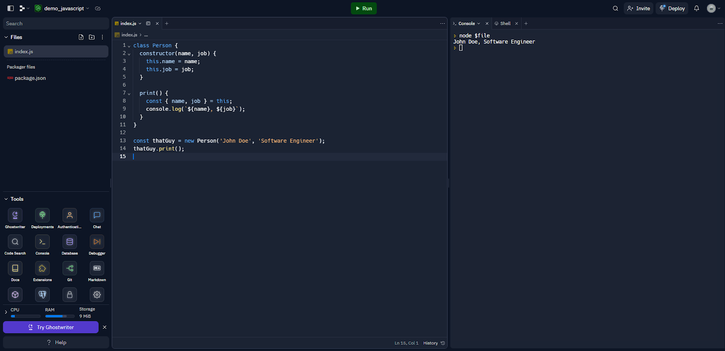
Task: Launch the Debugger tool
Action: pyautogui.click(x=97, y=242)
